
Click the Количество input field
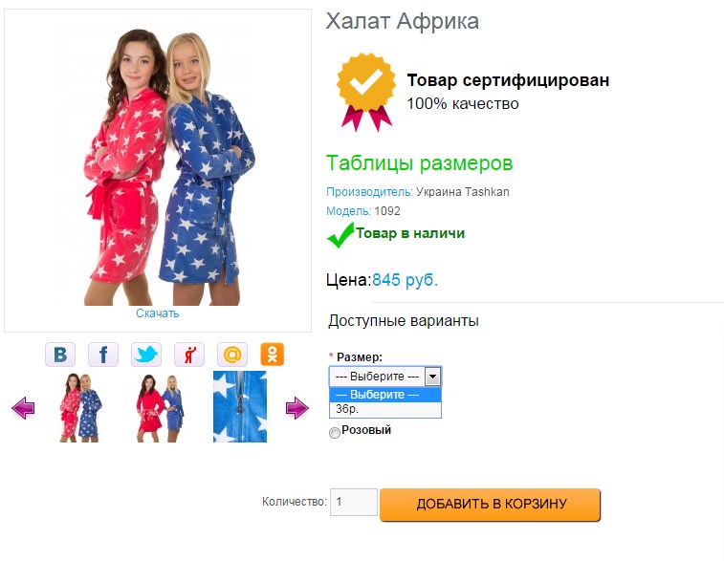[354, 502]
